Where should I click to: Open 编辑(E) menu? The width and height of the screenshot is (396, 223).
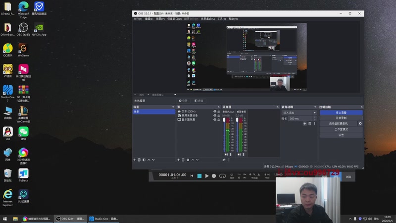tap(149, 19)
